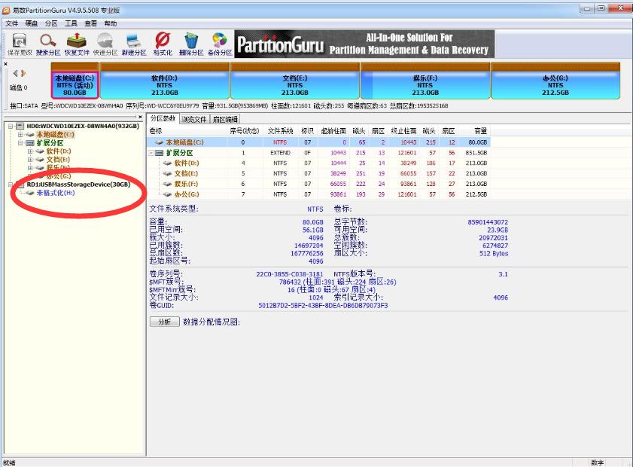Choose the 删除分区 delete partition icon

[x=191, y=44]
